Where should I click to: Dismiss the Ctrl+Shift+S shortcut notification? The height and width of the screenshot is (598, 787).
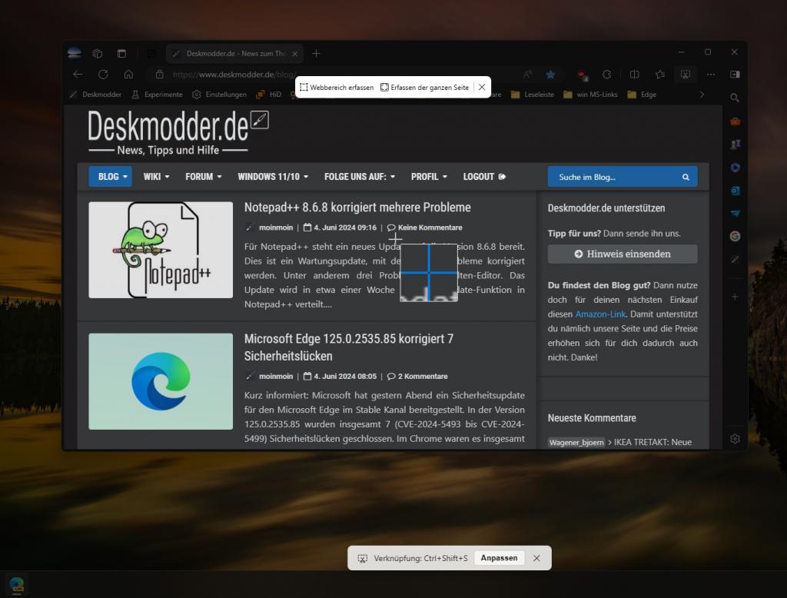point(536,558)
